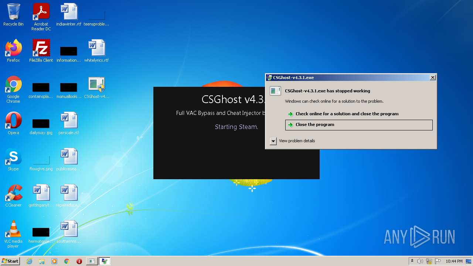Switch to CSGhost taskbar window button
The height and width of the screenshot is (266, 473).
92,261
